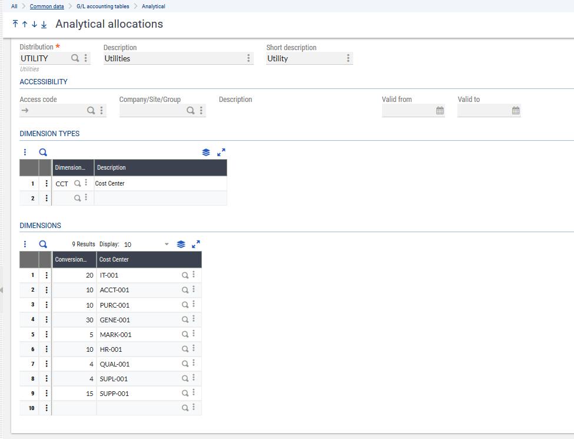Click the All breadcrumb item
Viewport: 574px width, 439px height.
[x=14, y=6]
